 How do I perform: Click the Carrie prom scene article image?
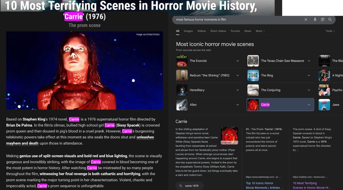point(85,70)
